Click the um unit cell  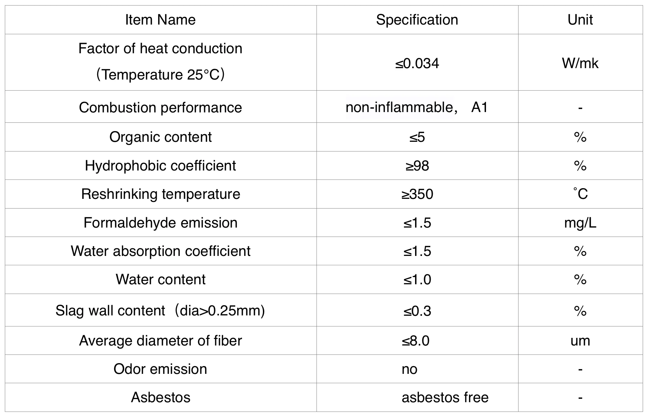point(580,341)
